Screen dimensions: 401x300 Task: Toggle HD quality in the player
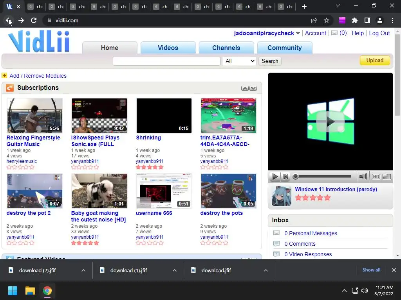coord(376,177)
